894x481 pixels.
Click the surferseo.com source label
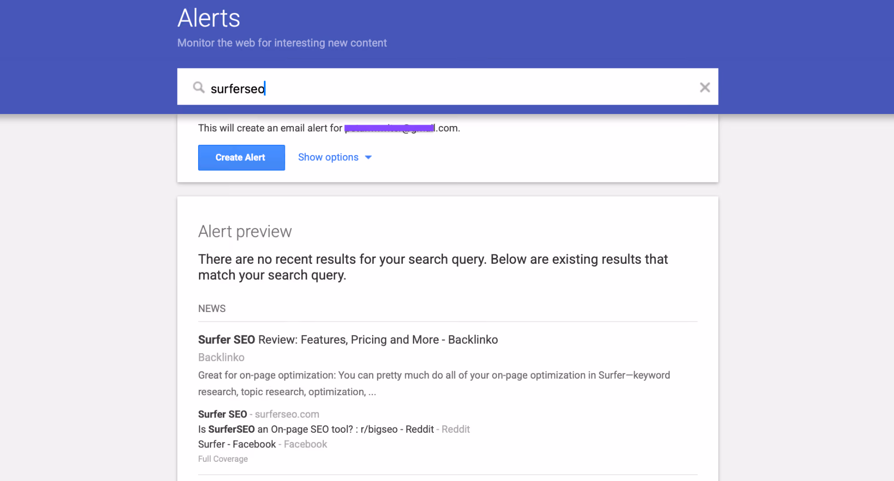(287, 414)
